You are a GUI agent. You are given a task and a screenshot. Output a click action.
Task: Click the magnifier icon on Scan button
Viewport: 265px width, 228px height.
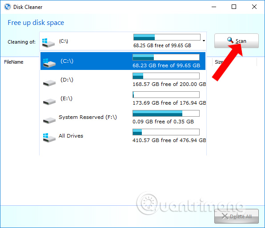230,40
